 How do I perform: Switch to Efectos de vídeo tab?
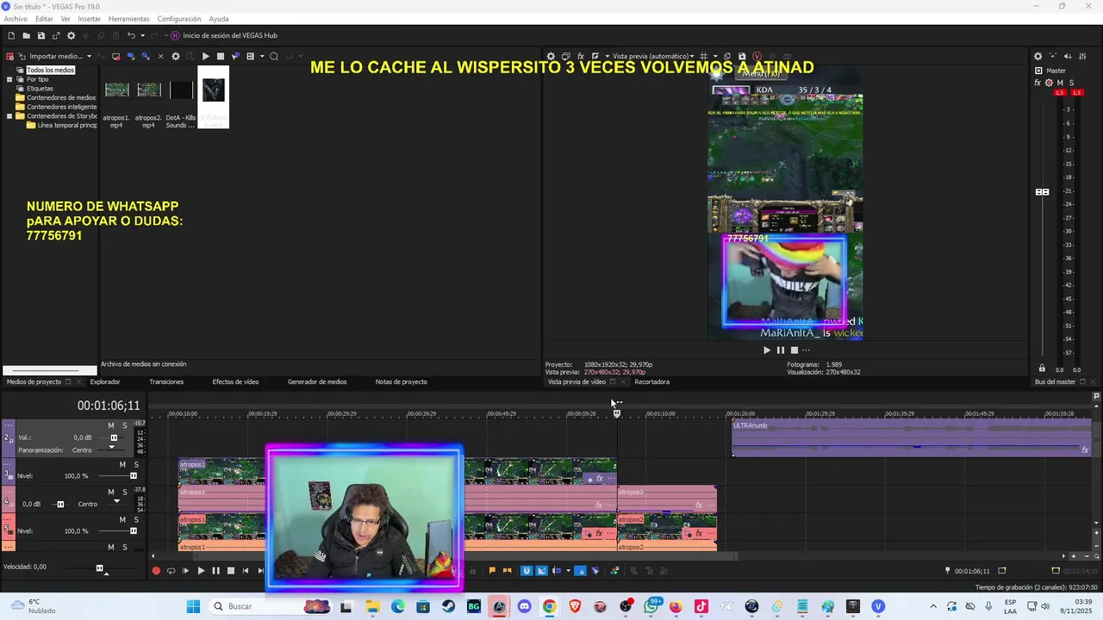click(235, 381)
